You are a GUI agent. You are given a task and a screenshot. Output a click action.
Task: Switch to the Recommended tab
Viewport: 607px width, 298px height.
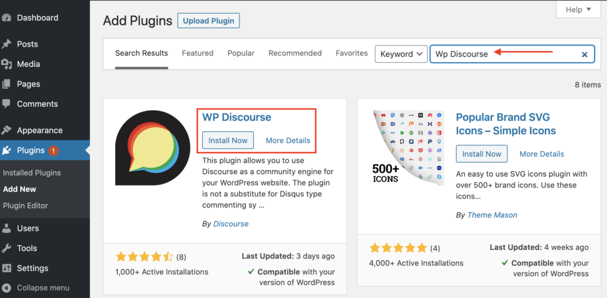point(295,53)
